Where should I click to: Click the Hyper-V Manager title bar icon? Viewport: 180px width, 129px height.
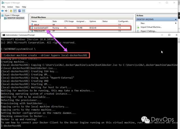(3, 3)
